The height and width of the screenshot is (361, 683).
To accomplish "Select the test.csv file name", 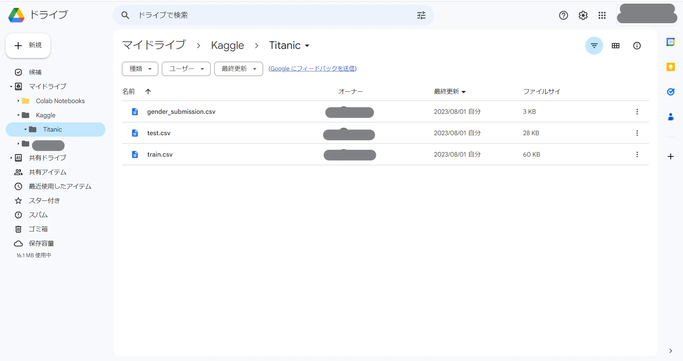I will (159, 133).
